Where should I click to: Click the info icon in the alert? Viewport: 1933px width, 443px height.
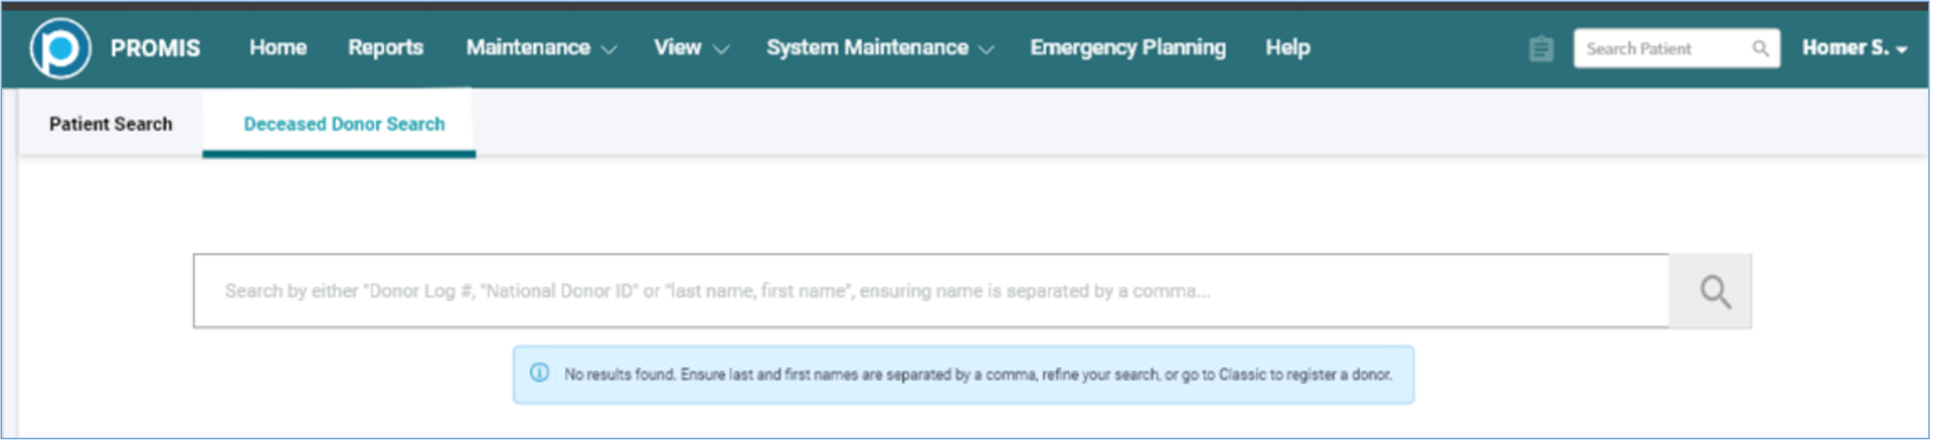[x=540, y=372]
